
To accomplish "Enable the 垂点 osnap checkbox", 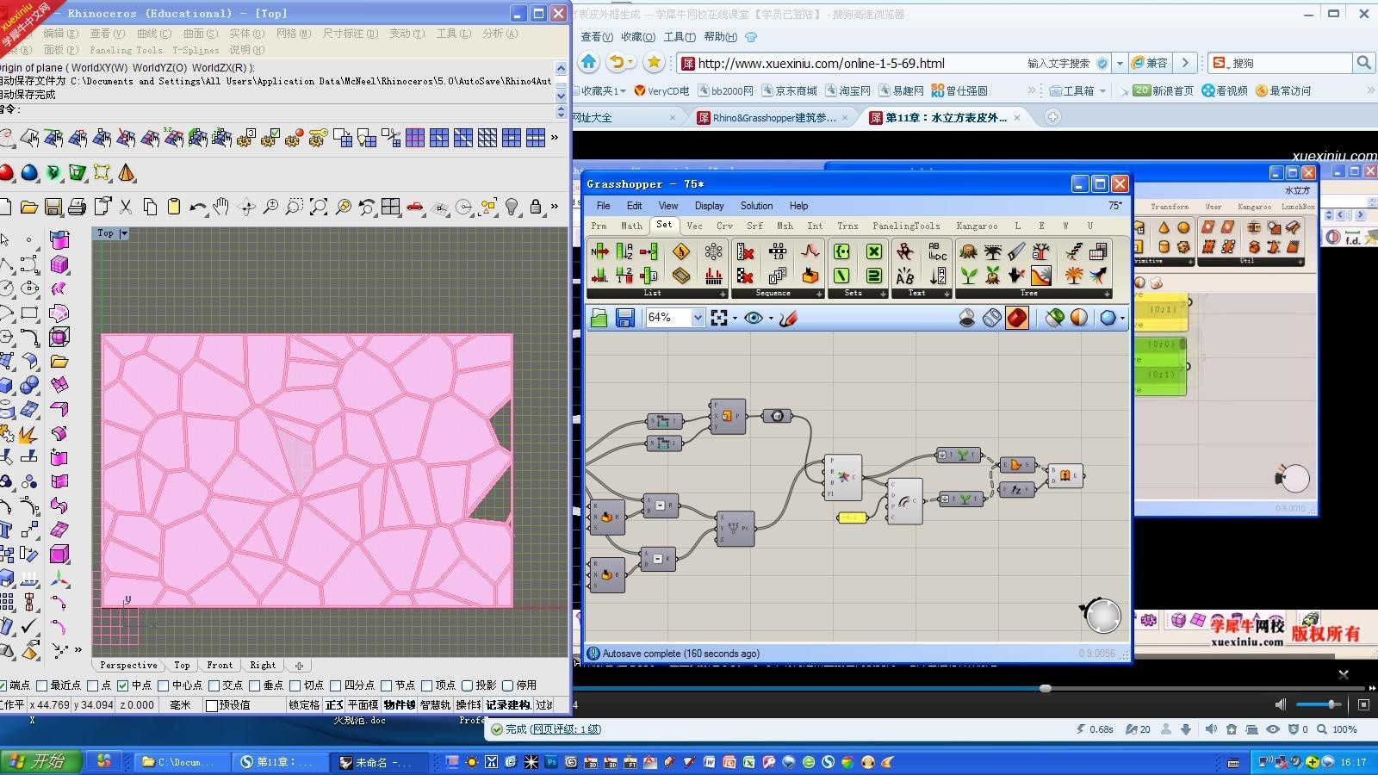I will 254,685.
